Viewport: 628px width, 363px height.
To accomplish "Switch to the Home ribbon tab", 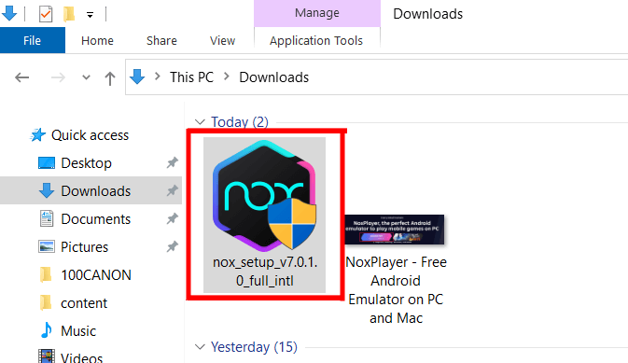I will [97, 40].
